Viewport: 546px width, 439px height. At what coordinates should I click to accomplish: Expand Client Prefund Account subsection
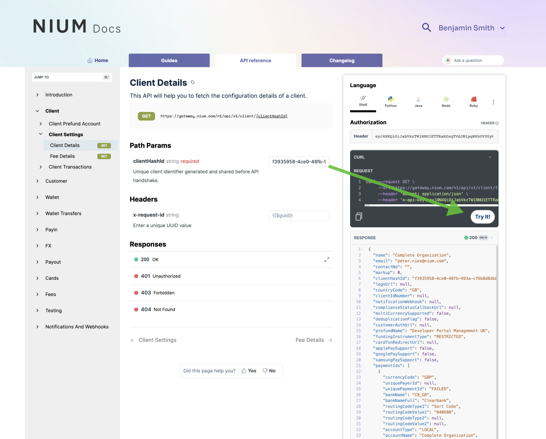(x=41, y=124)
